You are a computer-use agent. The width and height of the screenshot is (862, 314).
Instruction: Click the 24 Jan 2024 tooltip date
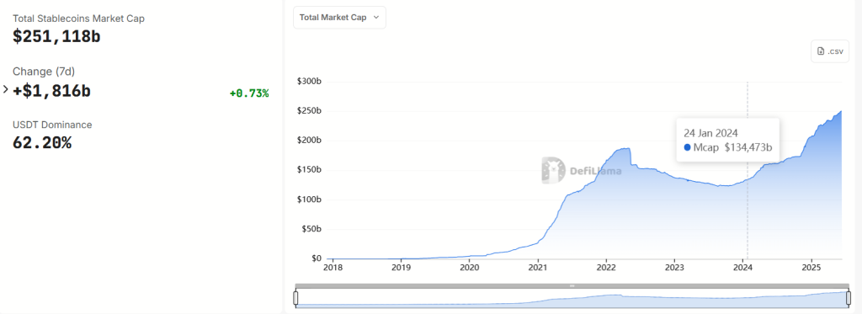710,133
